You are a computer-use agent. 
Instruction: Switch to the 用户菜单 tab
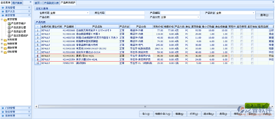pyautogui.click(x=18, y=3)
